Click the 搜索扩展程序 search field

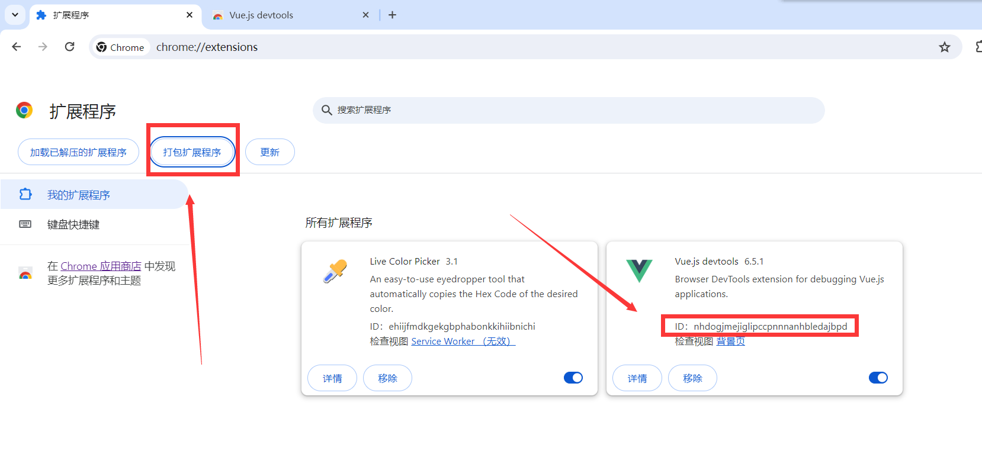(569, 110)
